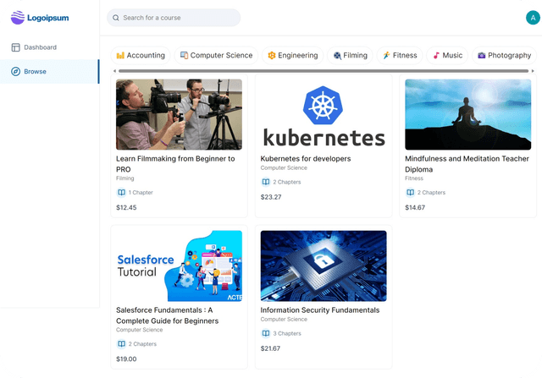Open the Dashboard sidebar item
542x378 pixels.
coord(49,47)
